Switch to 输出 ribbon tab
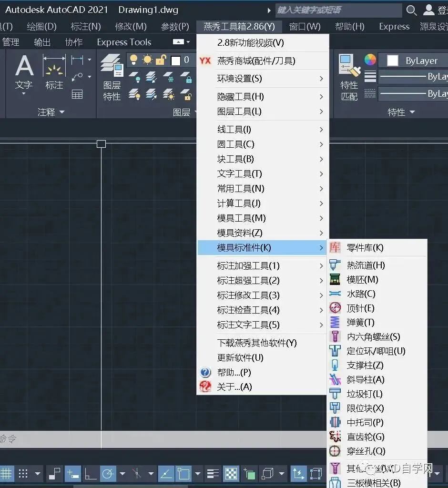Viewport: 448px width, 488px height. 42,42
